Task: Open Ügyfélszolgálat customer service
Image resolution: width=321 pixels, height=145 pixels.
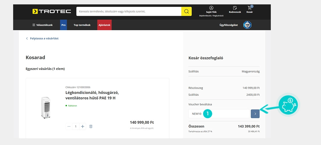Action: click(x=229, y=25)
